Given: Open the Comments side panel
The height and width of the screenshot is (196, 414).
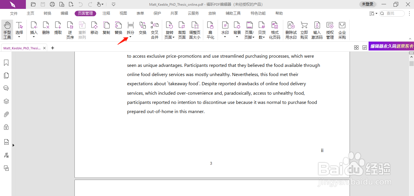Looking at the screenshot, I should pos(6,88).
